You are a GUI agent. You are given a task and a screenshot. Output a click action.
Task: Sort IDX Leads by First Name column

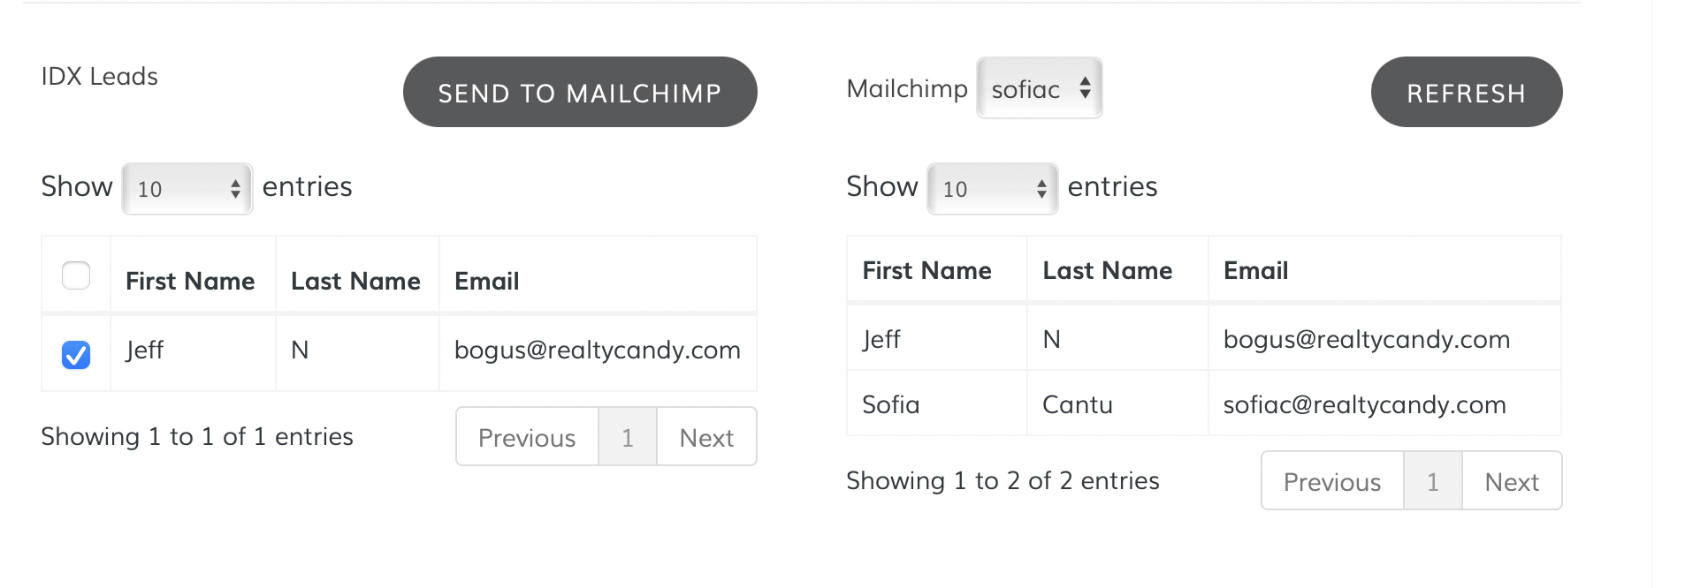click(190, 281)
